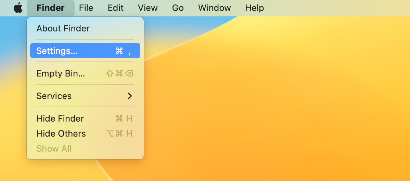The width and height of the screenshot is (410, 181).
Task: Open the Go menu
Action: point(178,8)
